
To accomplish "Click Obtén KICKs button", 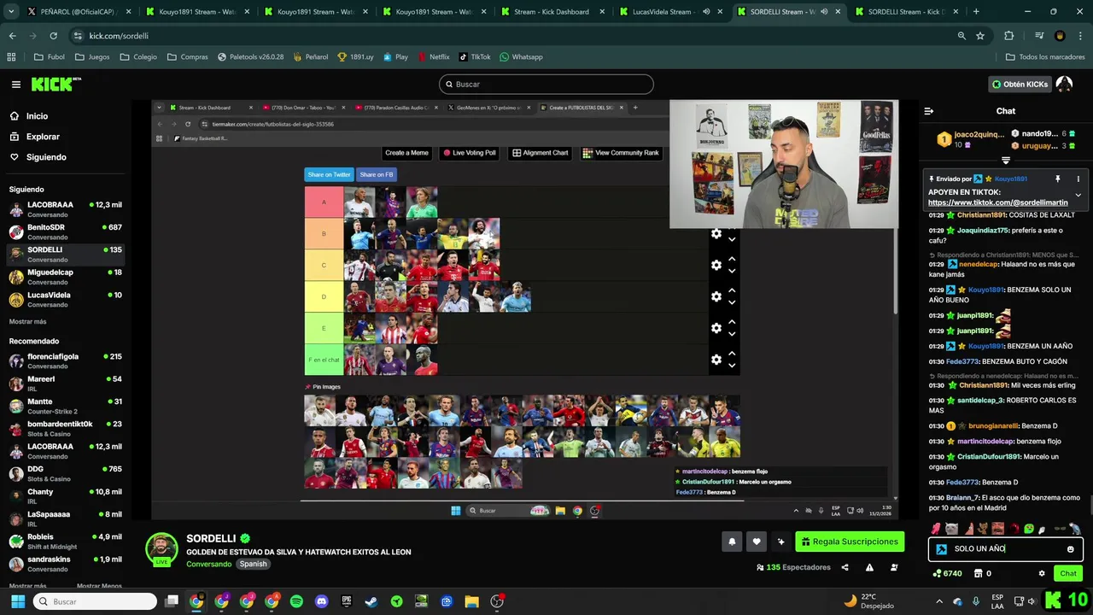I will click(1019, 84).
